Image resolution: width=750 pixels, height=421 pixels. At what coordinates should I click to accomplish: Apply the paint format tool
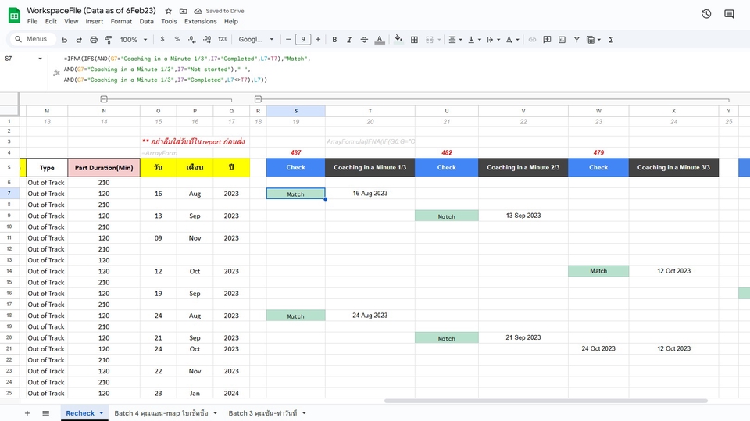(109, 40)
